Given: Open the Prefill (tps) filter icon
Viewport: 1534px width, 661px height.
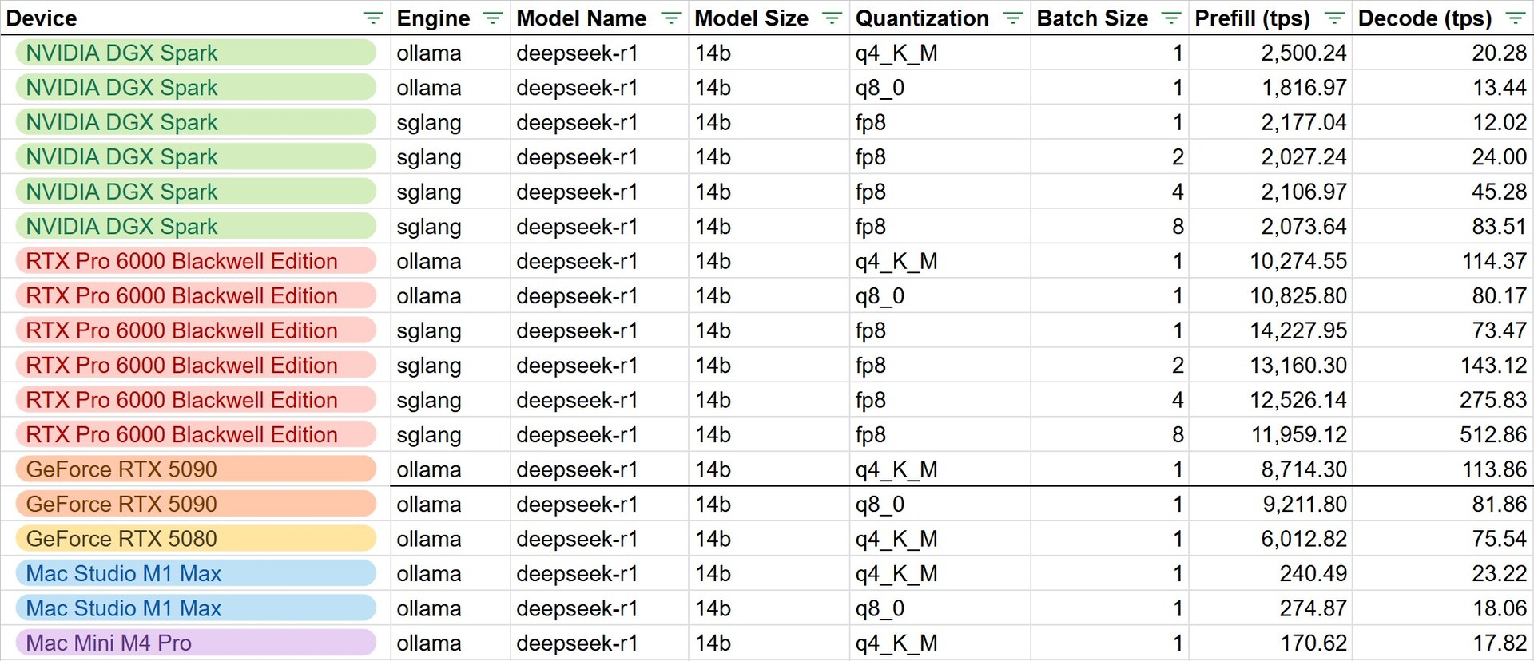Looking at the screenshot, I should point(1334,18).
